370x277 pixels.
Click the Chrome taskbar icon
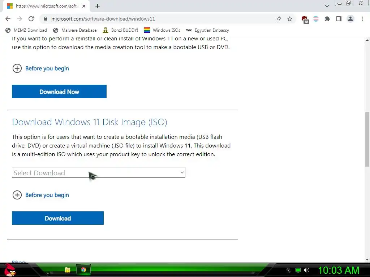pos(83,270)
